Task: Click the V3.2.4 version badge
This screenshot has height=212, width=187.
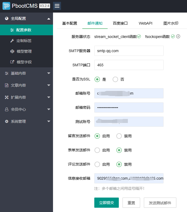Action: coord(44,6)
